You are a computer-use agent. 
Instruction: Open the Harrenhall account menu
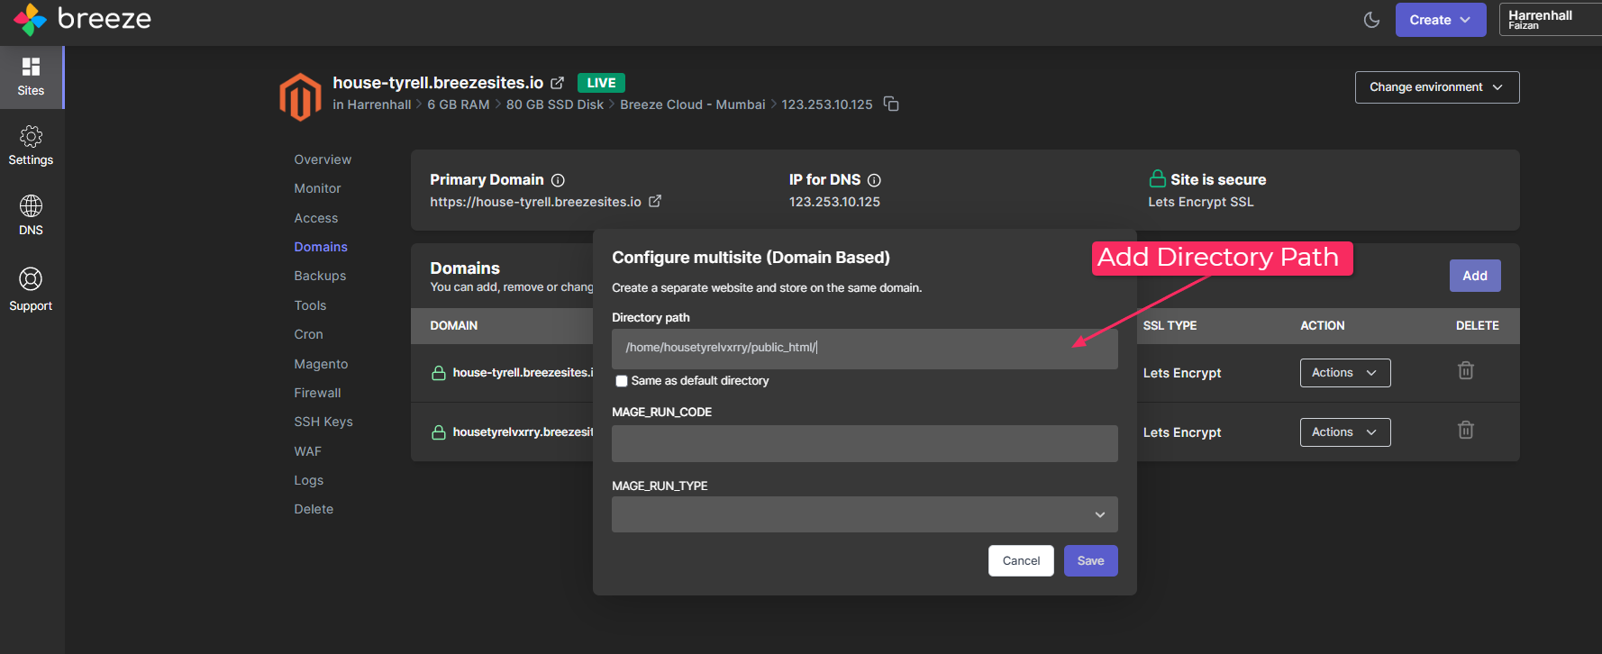pyautogui.click(x=1550, y=20)
